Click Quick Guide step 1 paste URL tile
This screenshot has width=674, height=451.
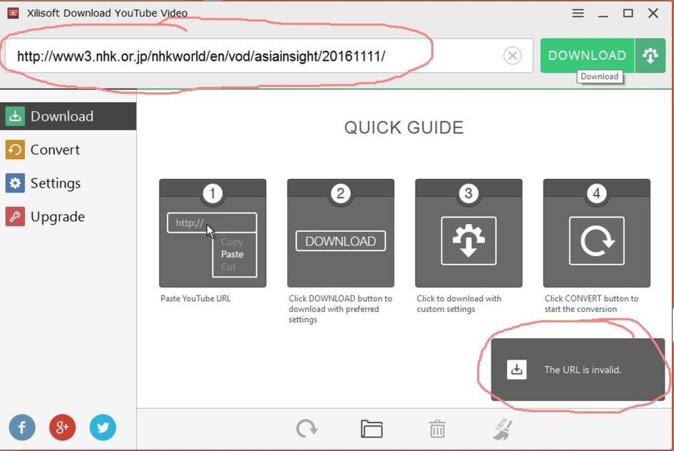tap(213, 233)
